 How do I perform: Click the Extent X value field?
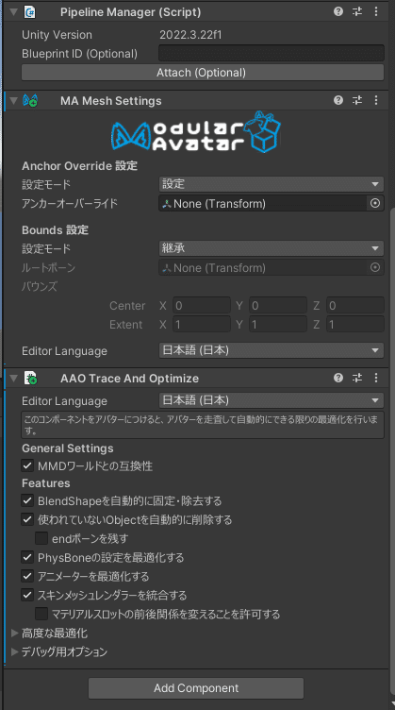202,325
